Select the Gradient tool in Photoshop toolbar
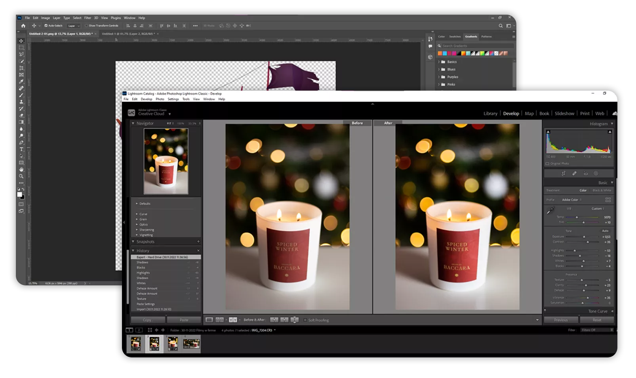 pos(21,122)
